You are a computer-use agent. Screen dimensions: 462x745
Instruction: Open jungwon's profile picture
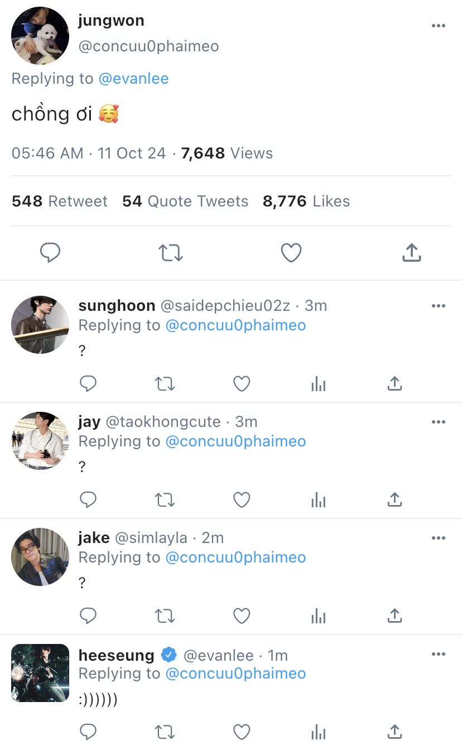(40, 36)
